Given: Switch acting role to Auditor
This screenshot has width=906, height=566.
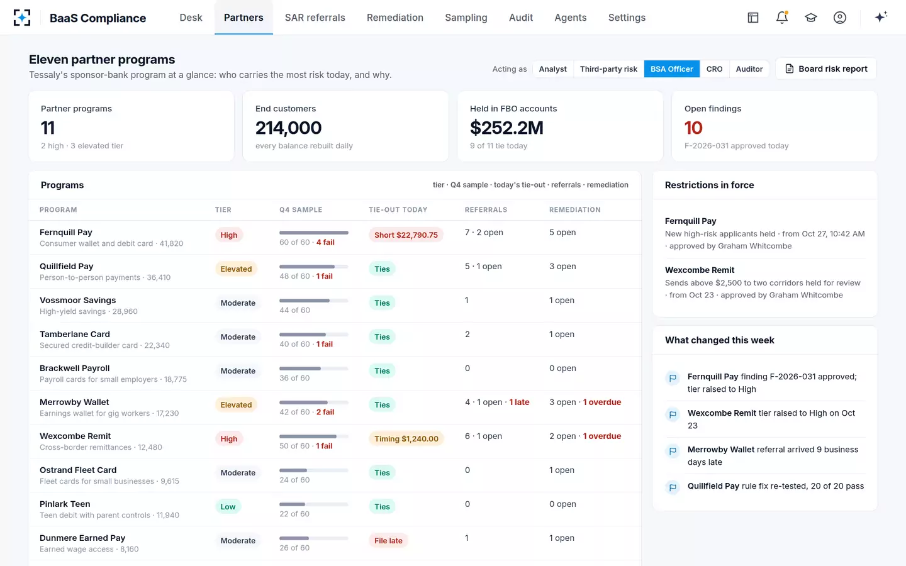Looking at the screenshot, I should pyautogui.click(x=749, y=69).
